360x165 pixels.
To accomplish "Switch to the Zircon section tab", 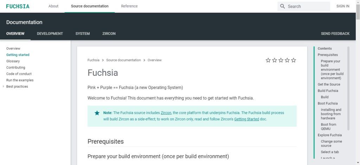I will pos(109,33).
